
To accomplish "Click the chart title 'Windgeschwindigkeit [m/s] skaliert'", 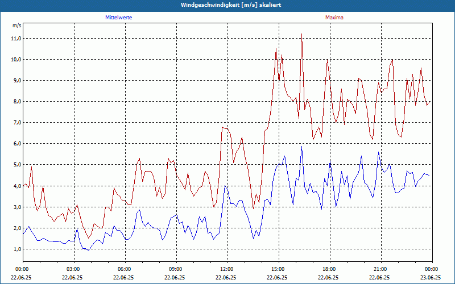I will click(231, 5).
